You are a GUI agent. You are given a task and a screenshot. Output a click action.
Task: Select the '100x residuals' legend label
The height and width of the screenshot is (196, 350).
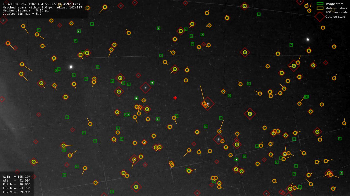tap(336, 12)
